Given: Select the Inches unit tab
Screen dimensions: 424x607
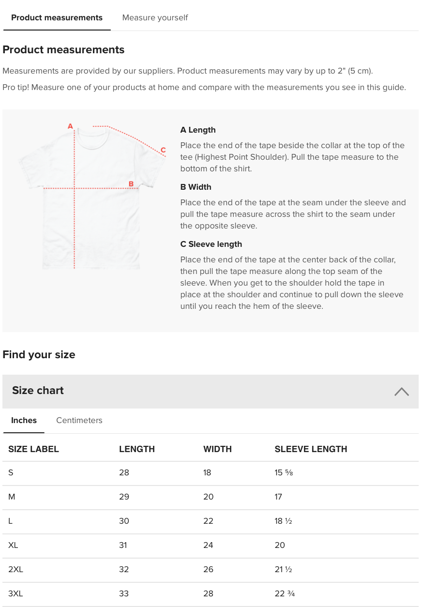Looking at the screenshot, I should [24, 421].
